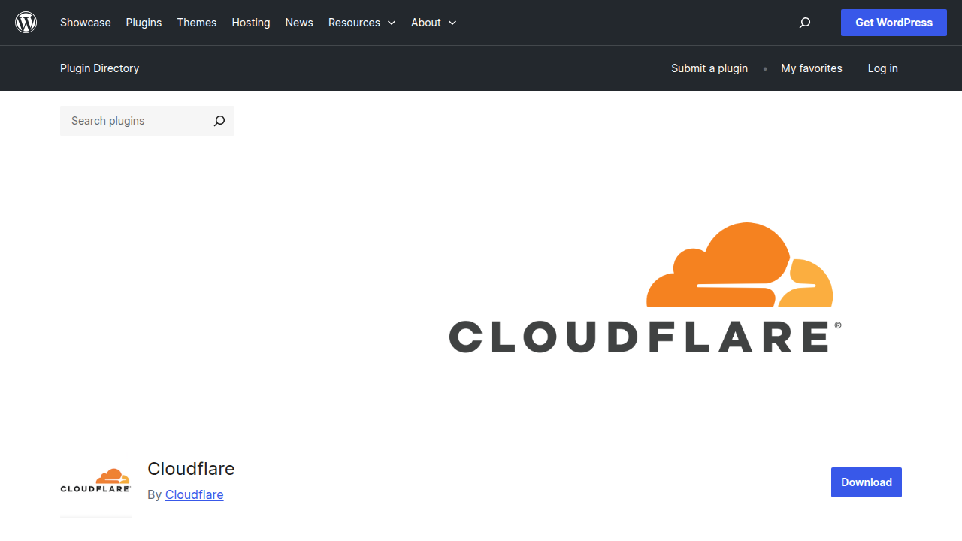Open the Plugin Directory link
The width and height of the screenshot is (962, 541).
(x=99, y=68)
